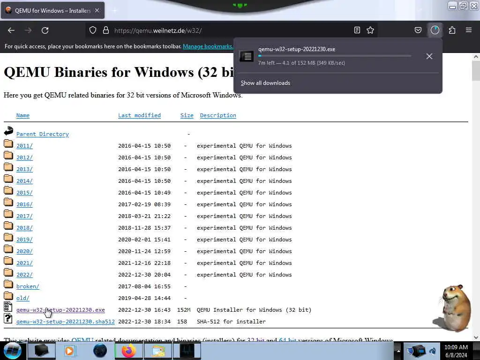
Task: Open the file explorer taskbar icon
Action: click(x=158, y=351)
